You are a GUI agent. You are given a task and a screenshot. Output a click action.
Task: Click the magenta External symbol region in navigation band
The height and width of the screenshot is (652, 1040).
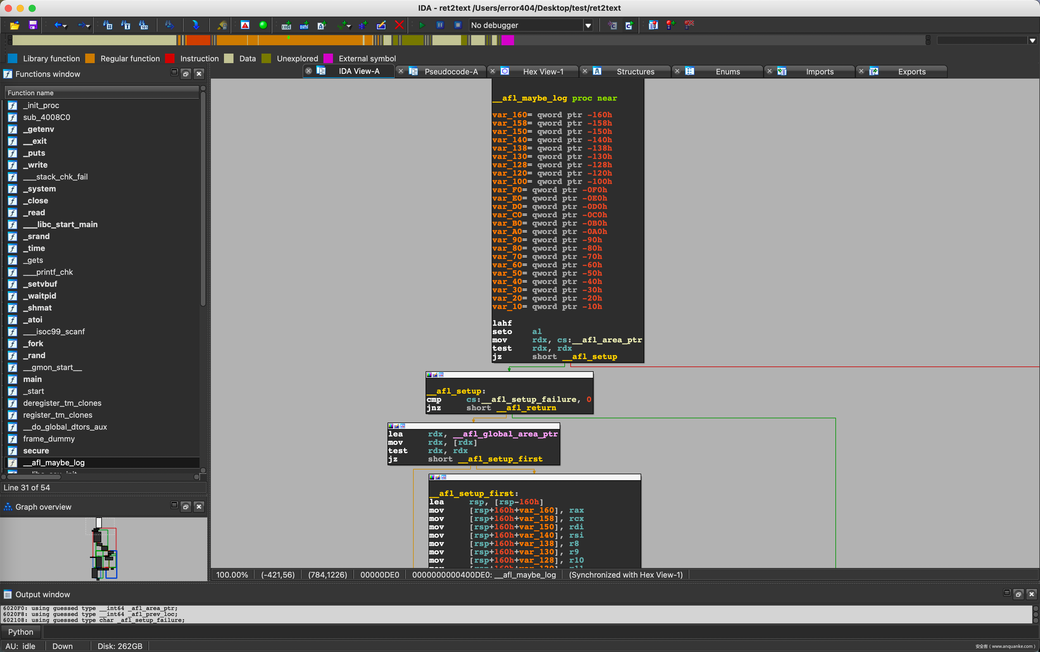tap(507, 40)
